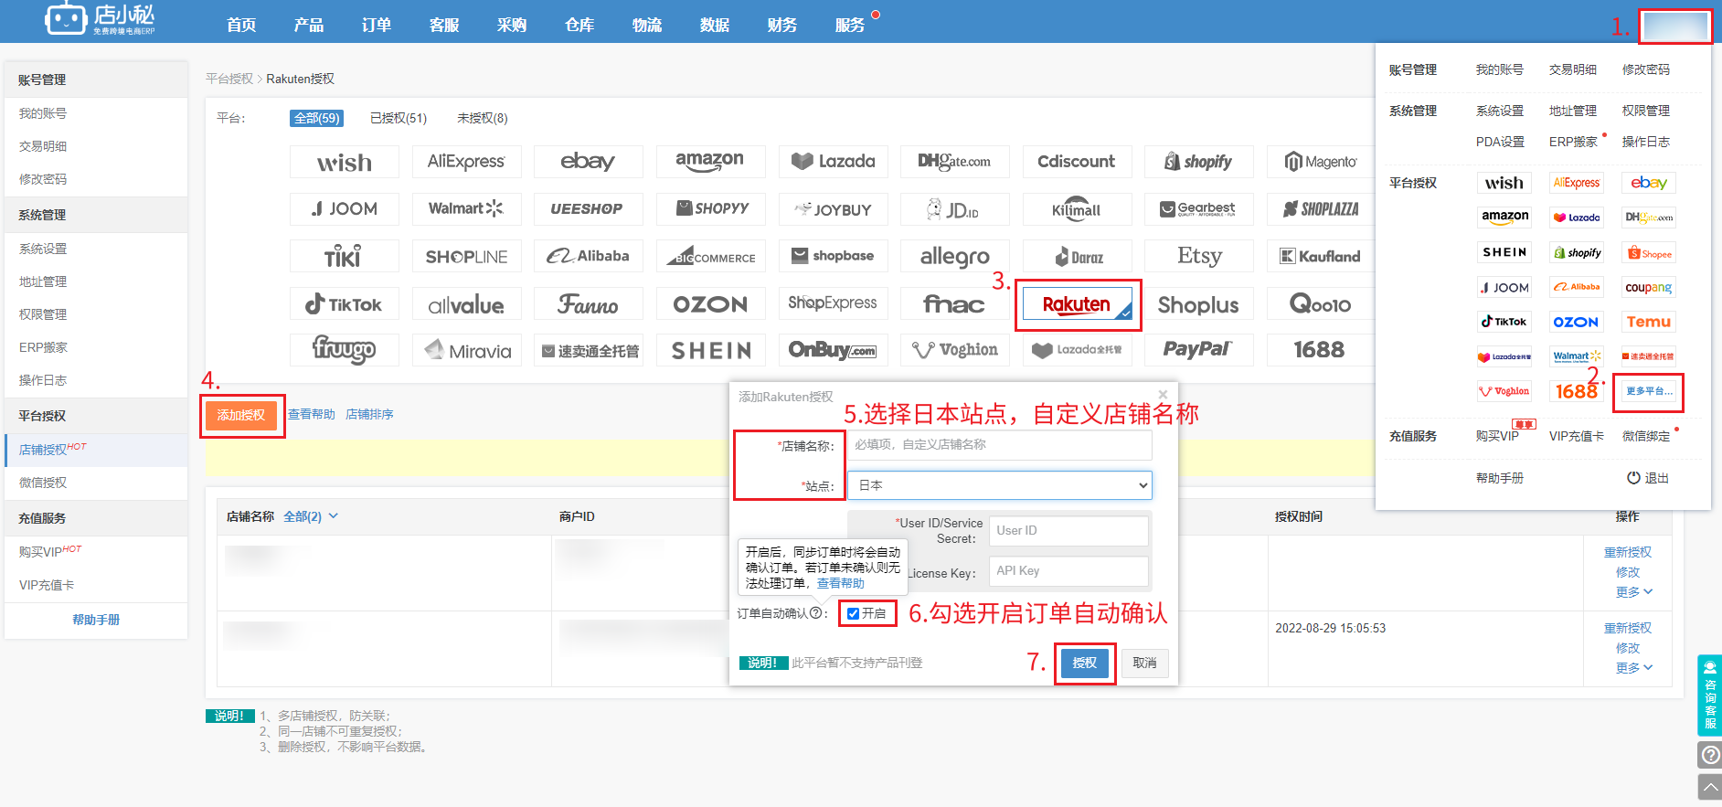Click the back-to-top arrow icon
Screen dimensions: 1722x807
tap(1709, 787)
